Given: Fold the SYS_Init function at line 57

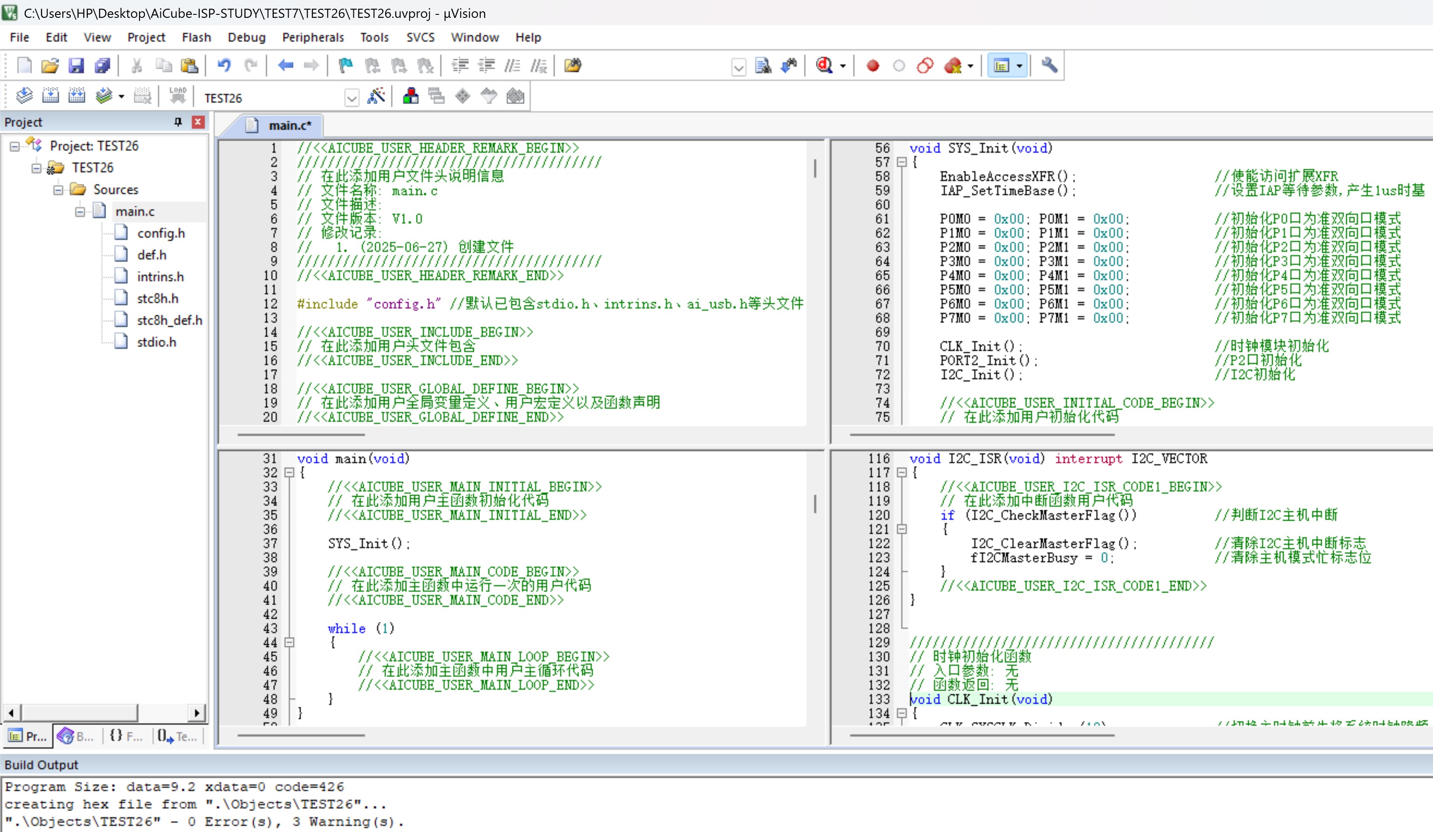Looking at the screenshot, I should coord(901,162).
